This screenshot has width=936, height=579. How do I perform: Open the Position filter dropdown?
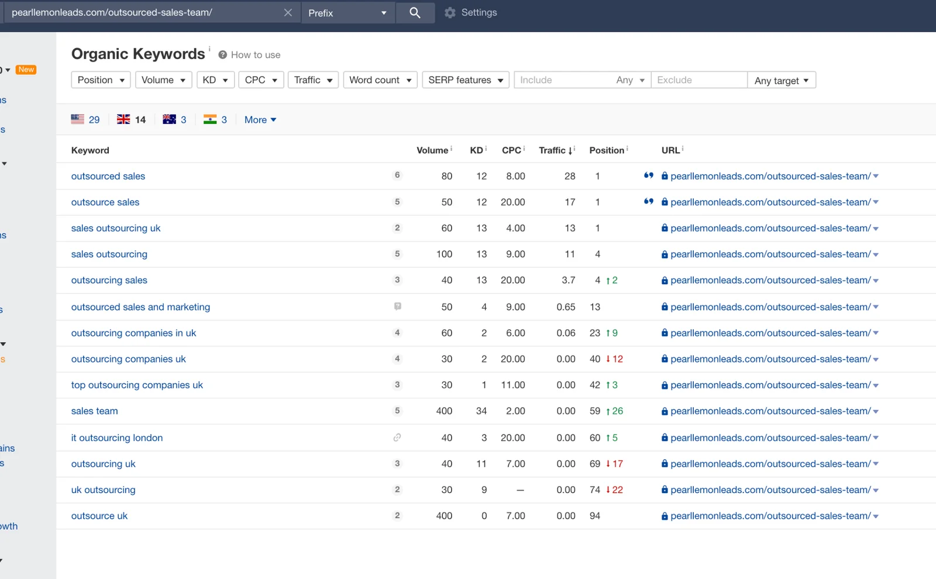101,80
